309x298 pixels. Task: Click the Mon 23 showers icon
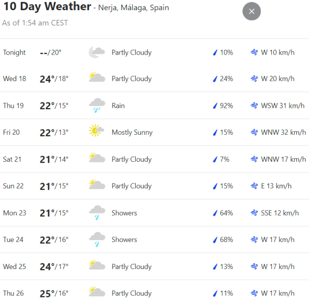(x=97, y=213)
